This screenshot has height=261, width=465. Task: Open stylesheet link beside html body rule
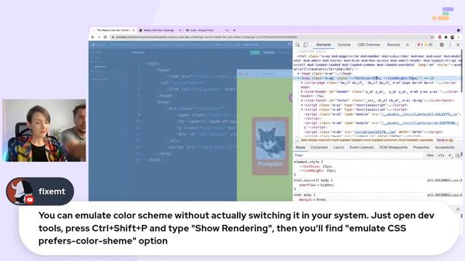pyautogui.click(x=444, y=195)
